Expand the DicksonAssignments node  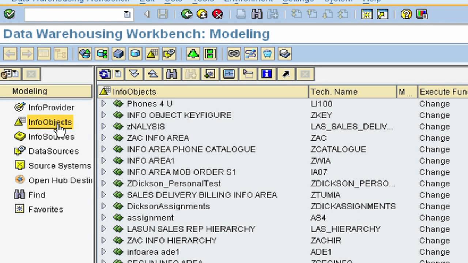(x=104, y=206)
